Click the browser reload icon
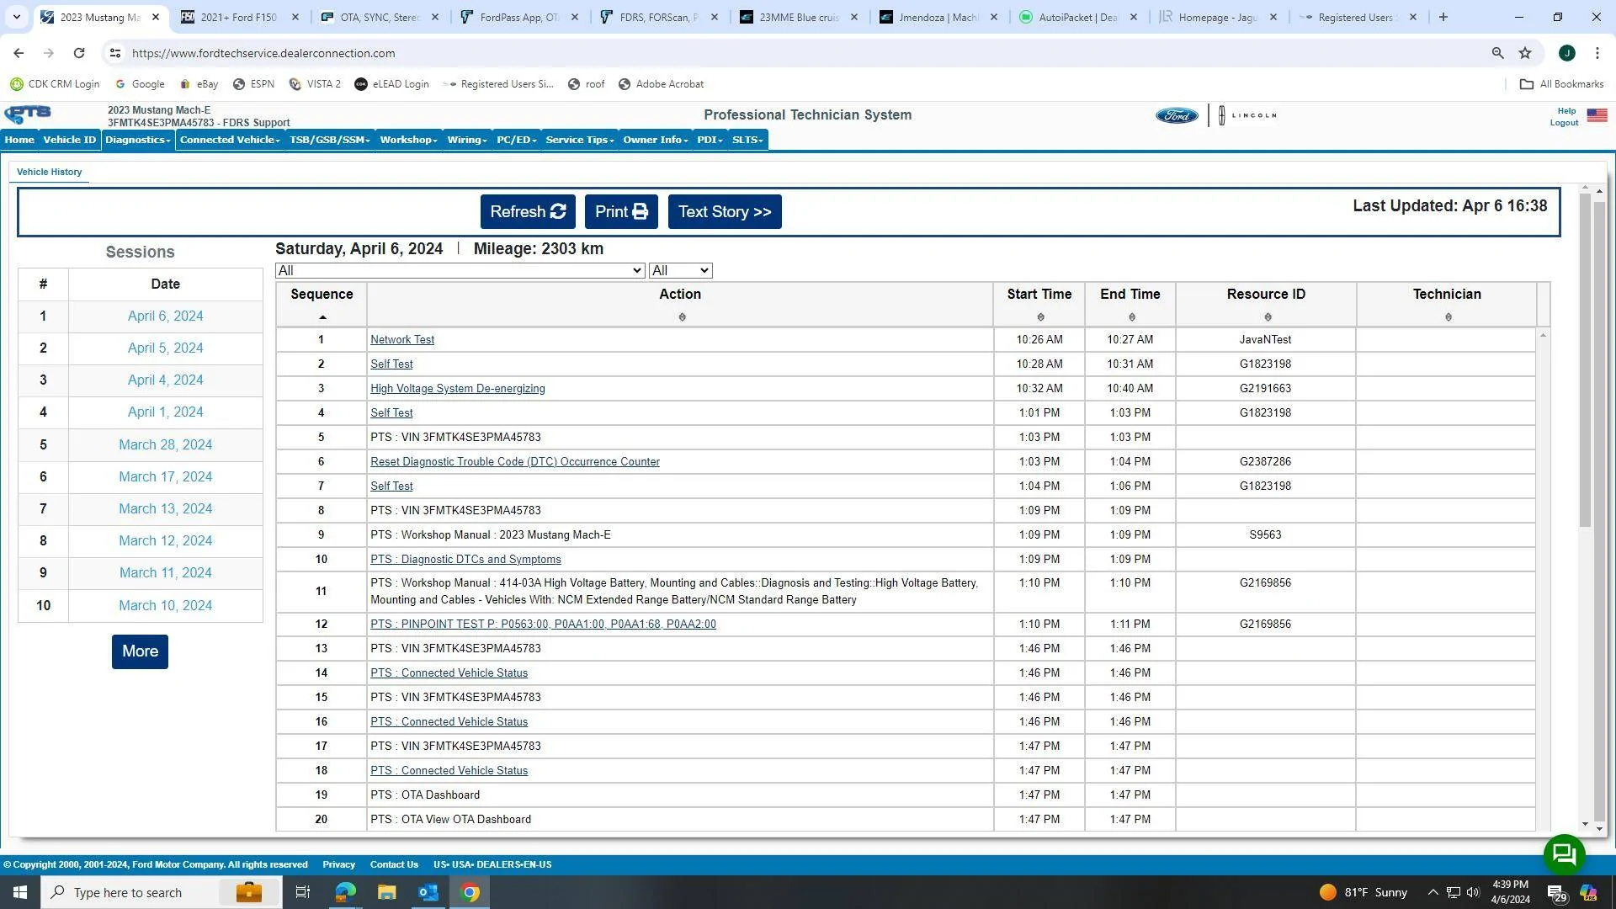Screen dimensions: 1616x909 point(79,53)
